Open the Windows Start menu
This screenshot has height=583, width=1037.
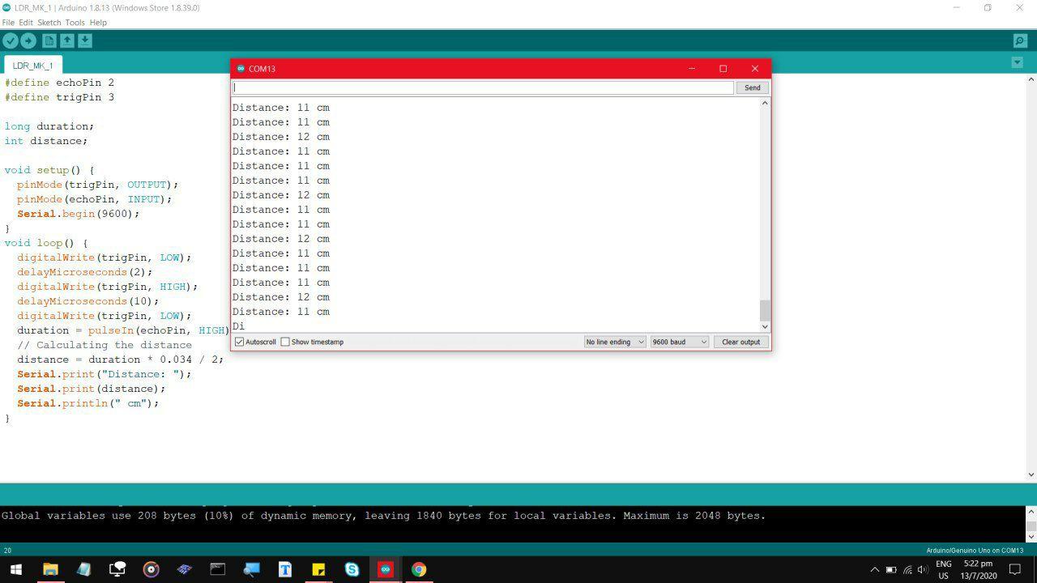point(15,569)
